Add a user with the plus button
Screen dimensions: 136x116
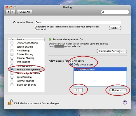pos(76,90)
